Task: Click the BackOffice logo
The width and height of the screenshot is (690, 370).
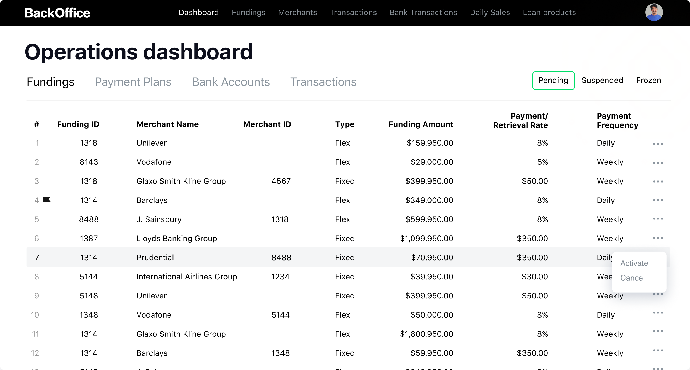Action: [57, 13]
